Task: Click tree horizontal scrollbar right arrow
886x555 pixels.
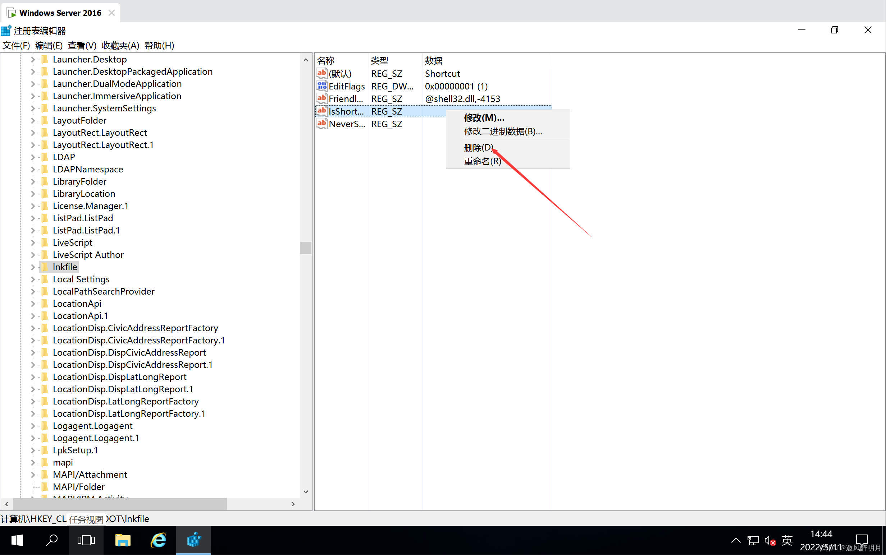Action: 293,504
